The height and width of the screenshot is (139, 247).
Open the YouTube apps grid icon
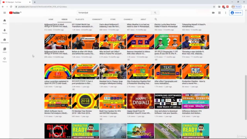point(219,13)
